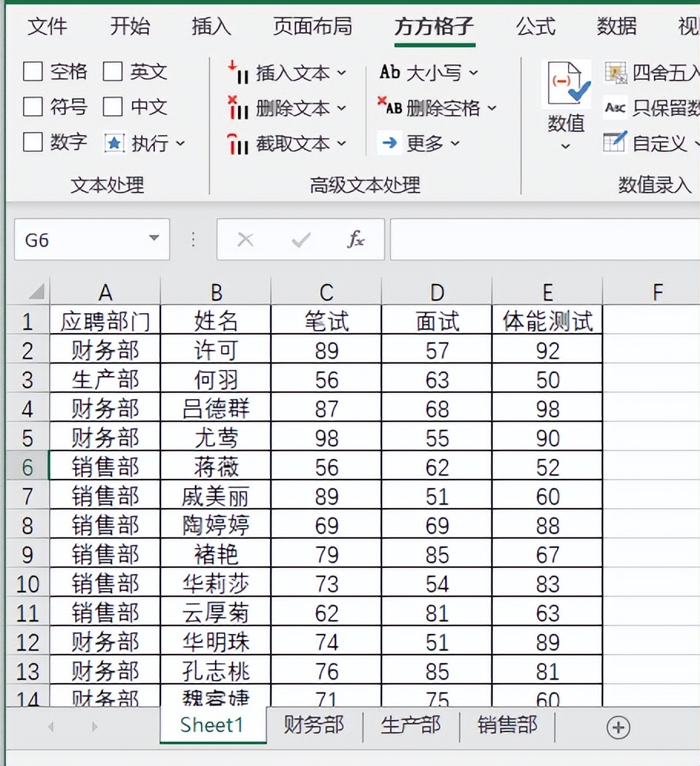Switch to the 插入 ribbon tab
This screenshot has width=700, height=766.
[211, 26]
